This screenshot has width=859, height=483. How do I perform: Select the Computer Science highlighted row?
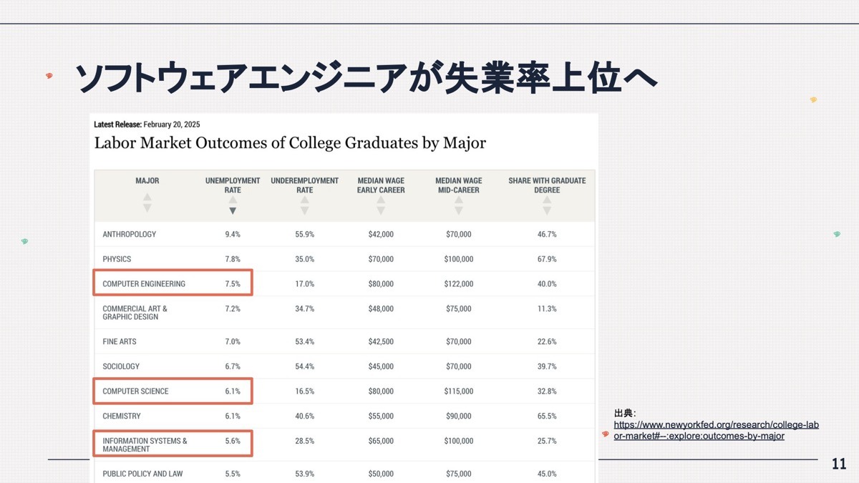173,391
